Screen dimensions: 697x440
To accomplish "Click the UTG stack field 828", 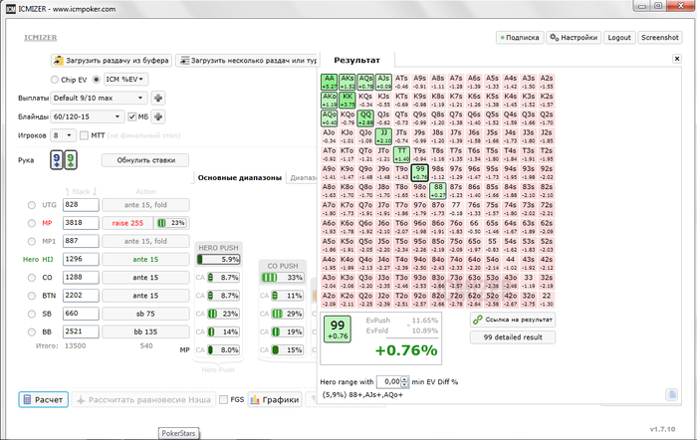I will 81,205.
